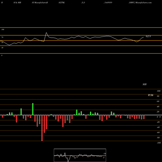Viewport: 162px width, 162px height.
Task: Click the deepest red bar reaching -100
Action: pyautogui.click(x=42, y=128)
